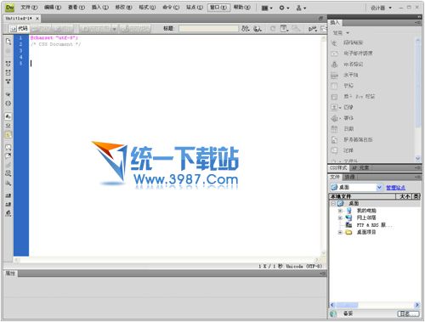The width and height of the screenshot is (425, 322).
Task: Open the 编辑 (Edit) menu
Action: point(53,8)
